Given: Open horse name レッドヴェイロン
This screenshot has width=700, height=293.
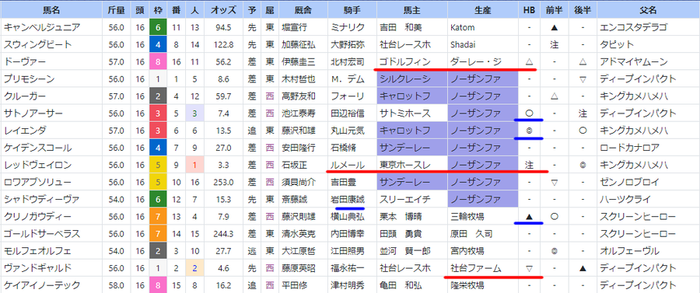Looking at the screenshot, I should [x=37, y=166].
